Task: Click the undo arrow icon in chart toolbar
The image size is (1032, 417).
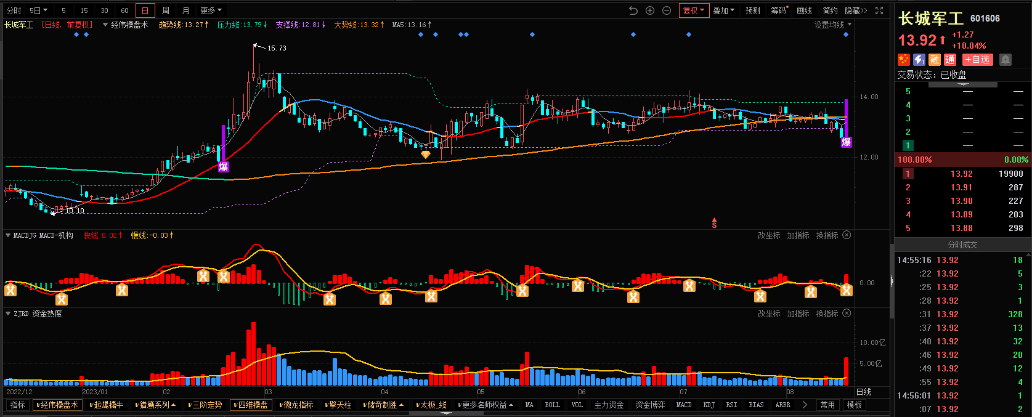Action: pos(633,10)
